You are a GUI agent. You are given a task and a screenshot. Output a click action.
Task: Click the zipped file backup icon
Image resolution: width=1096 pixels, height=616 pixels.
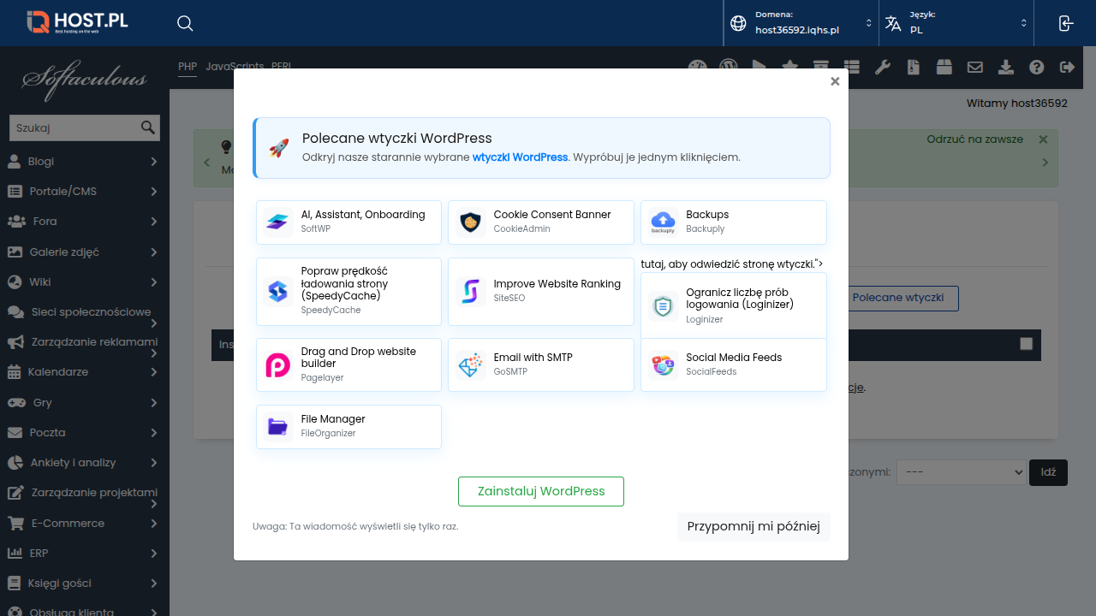(914, 67)
